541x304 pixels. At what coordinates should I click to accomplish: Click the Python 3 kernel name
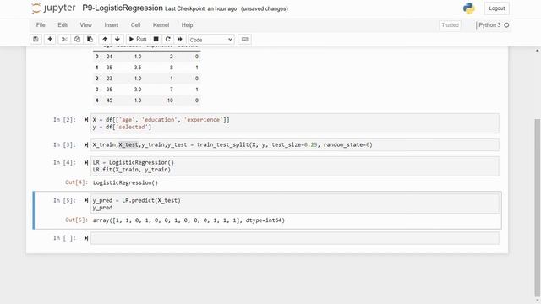[x=489, y=25]
